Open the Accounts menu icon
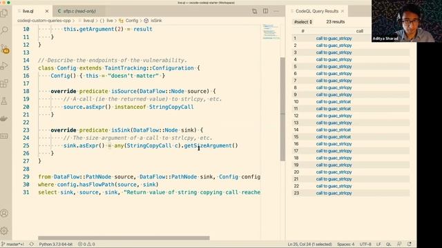The width and height of the screenshot is (442, 248). [x=4, y=214]
